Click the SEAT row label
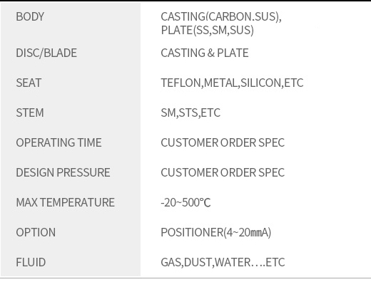 pyautogui.click(x=29, y=83)
